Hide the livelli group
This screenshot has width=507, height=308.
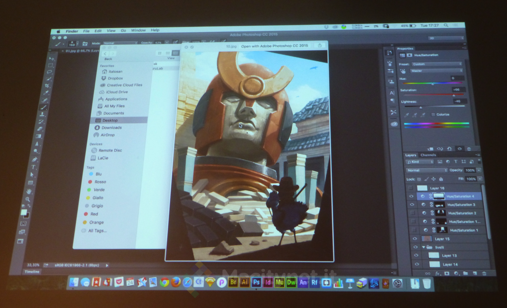tap(415, 247)
